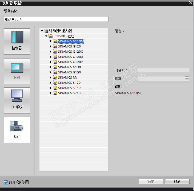Click the SINAMICS G110M description text
The image size is (194, 191).
click(128, 93)
